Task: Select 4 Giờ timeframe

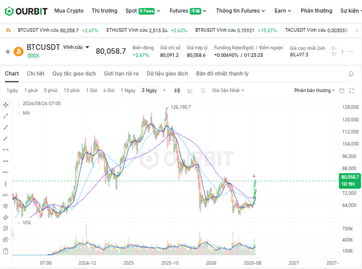Action: tap(109, 91)
